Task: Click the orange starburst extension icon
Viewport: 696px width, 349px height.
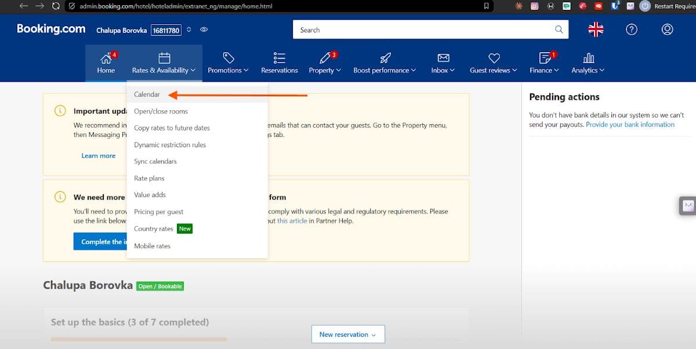Action: tap(519, 6)
